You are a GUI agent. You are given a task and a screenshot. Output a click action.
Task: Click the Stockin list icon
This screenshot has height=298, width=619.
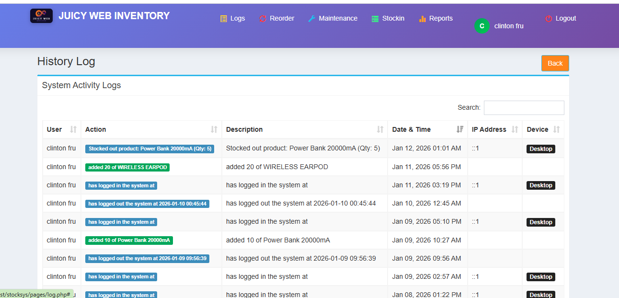374,18
